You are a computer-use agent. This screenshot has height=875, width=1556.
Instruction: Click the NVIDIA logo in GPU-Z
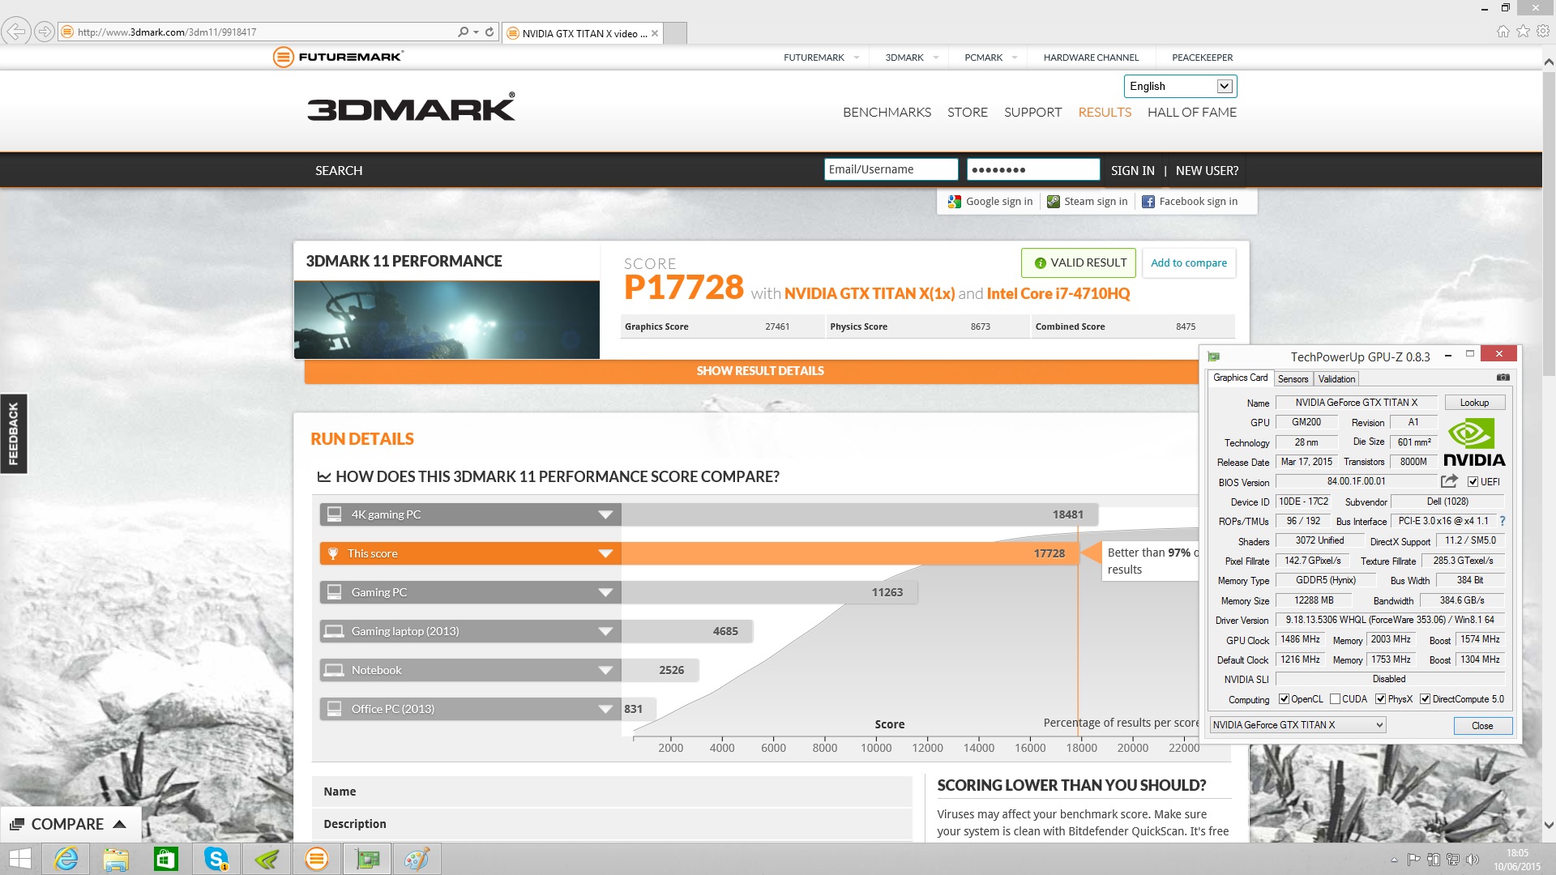1474,443
